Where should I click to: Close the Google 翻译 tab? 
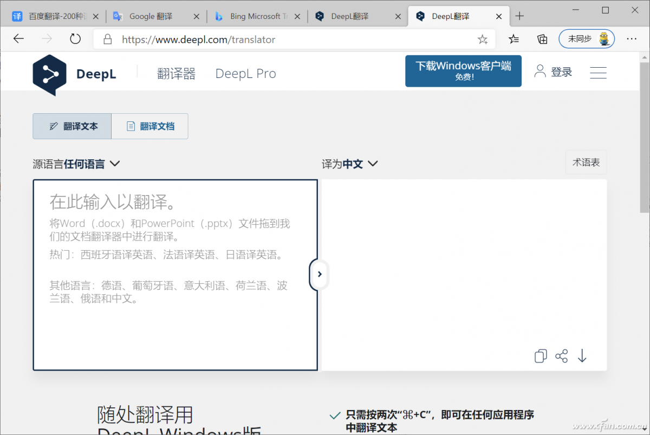(x=197, y=16)
